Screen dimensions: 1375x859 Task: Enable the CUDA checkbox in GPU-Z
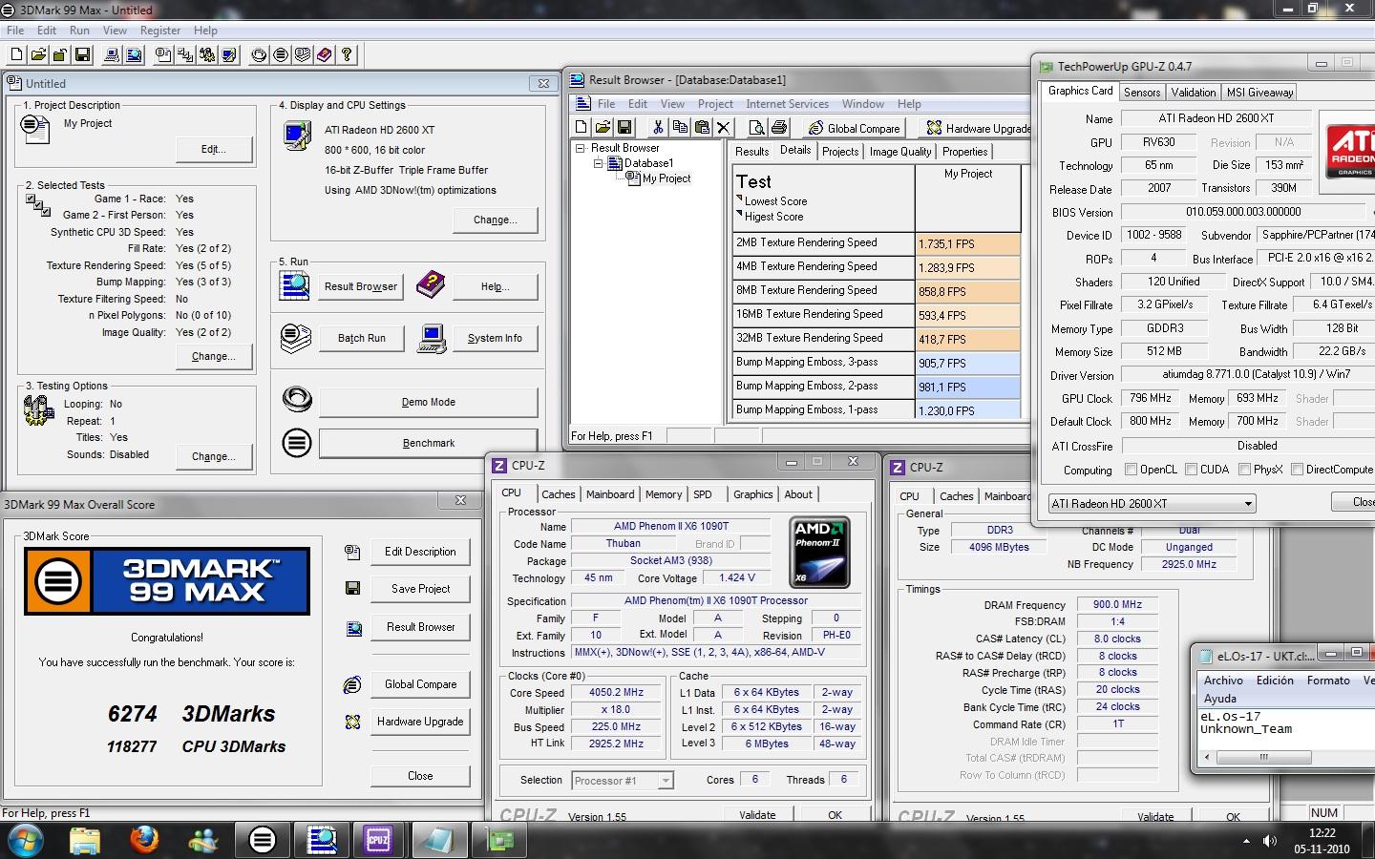(1192, 470)
